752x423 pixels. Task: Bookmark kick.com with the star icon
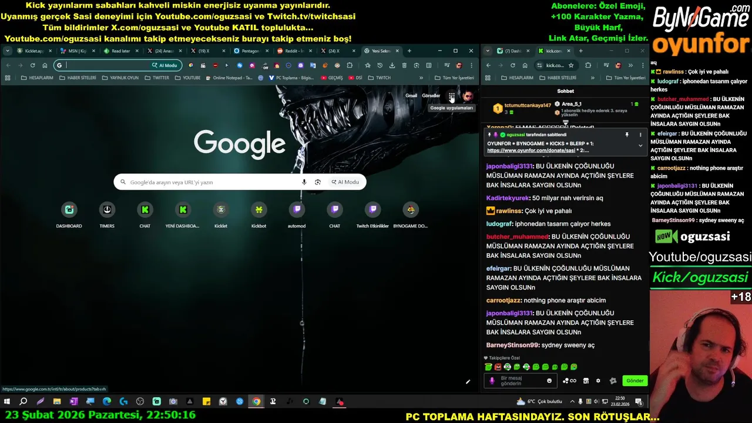[570, 65]
